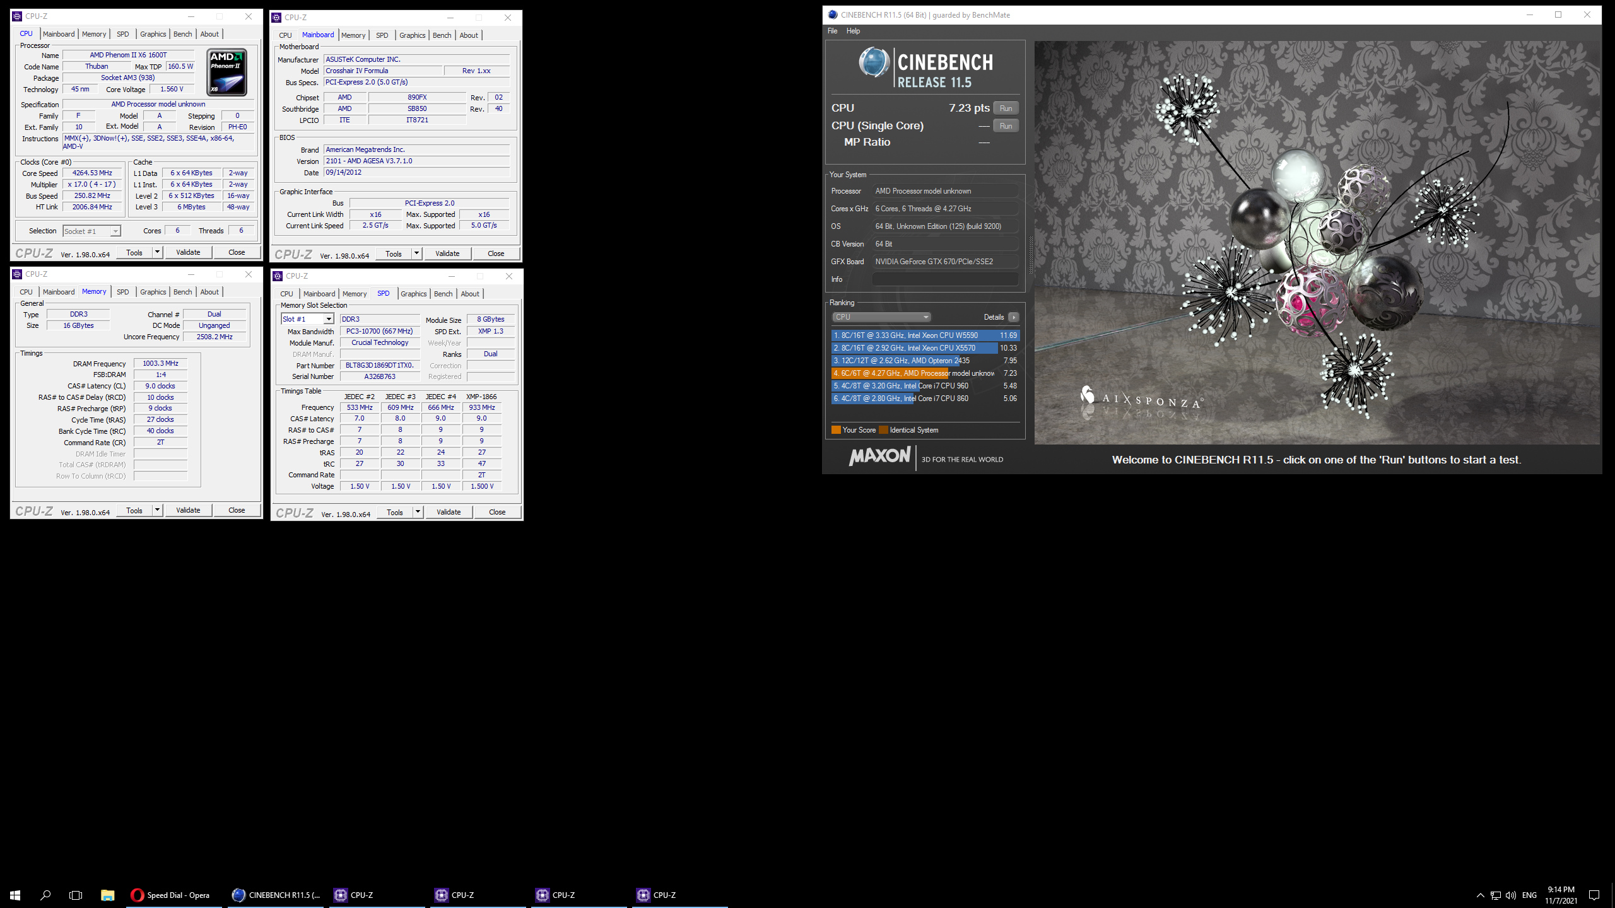Click the AMD Phenom II processor logo
Image resolution: width=1615 pixels, height=908 pixels.
pyautogui.click(x=227, y=73)
